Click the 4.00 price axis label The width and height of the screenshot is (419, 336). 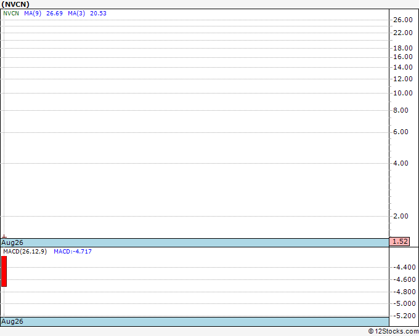point(401,163)
